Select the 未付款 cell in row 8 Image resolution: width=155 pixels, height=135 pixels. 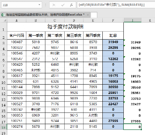36,70
